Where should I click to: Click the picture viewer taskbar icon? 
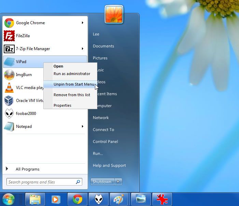tap(141, 199)
